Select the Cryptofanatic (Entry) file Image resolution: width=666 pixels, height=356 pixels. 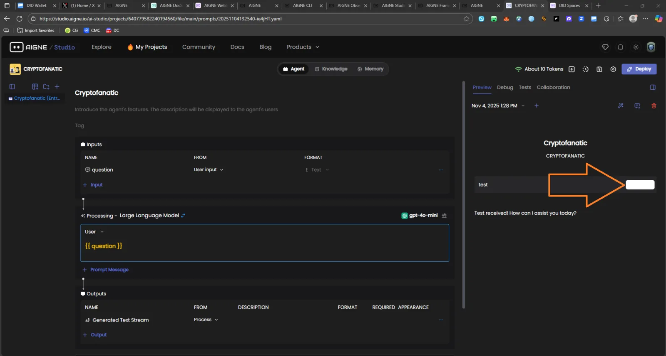point(35,98)
